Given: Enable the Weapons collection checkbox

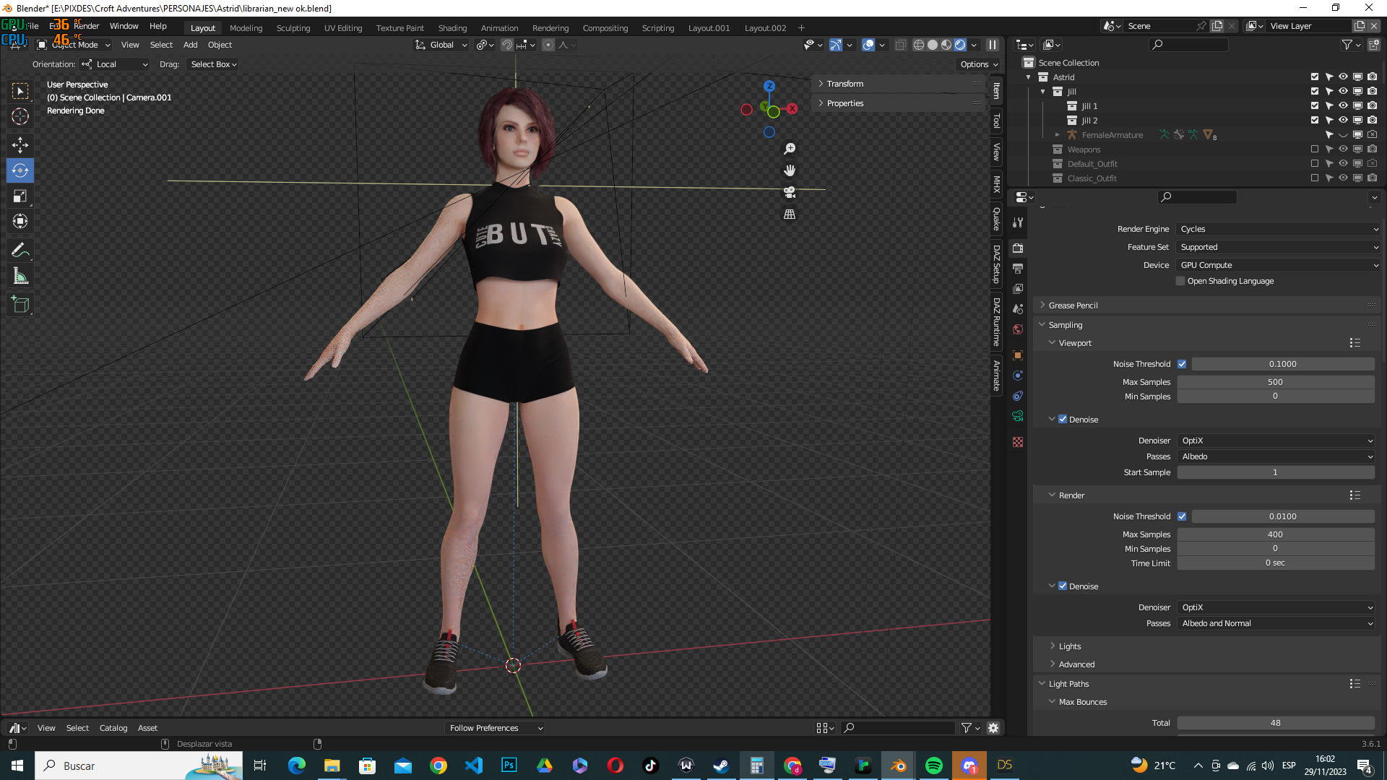Looking at the screenshot, I should (x=1315, y=149).
